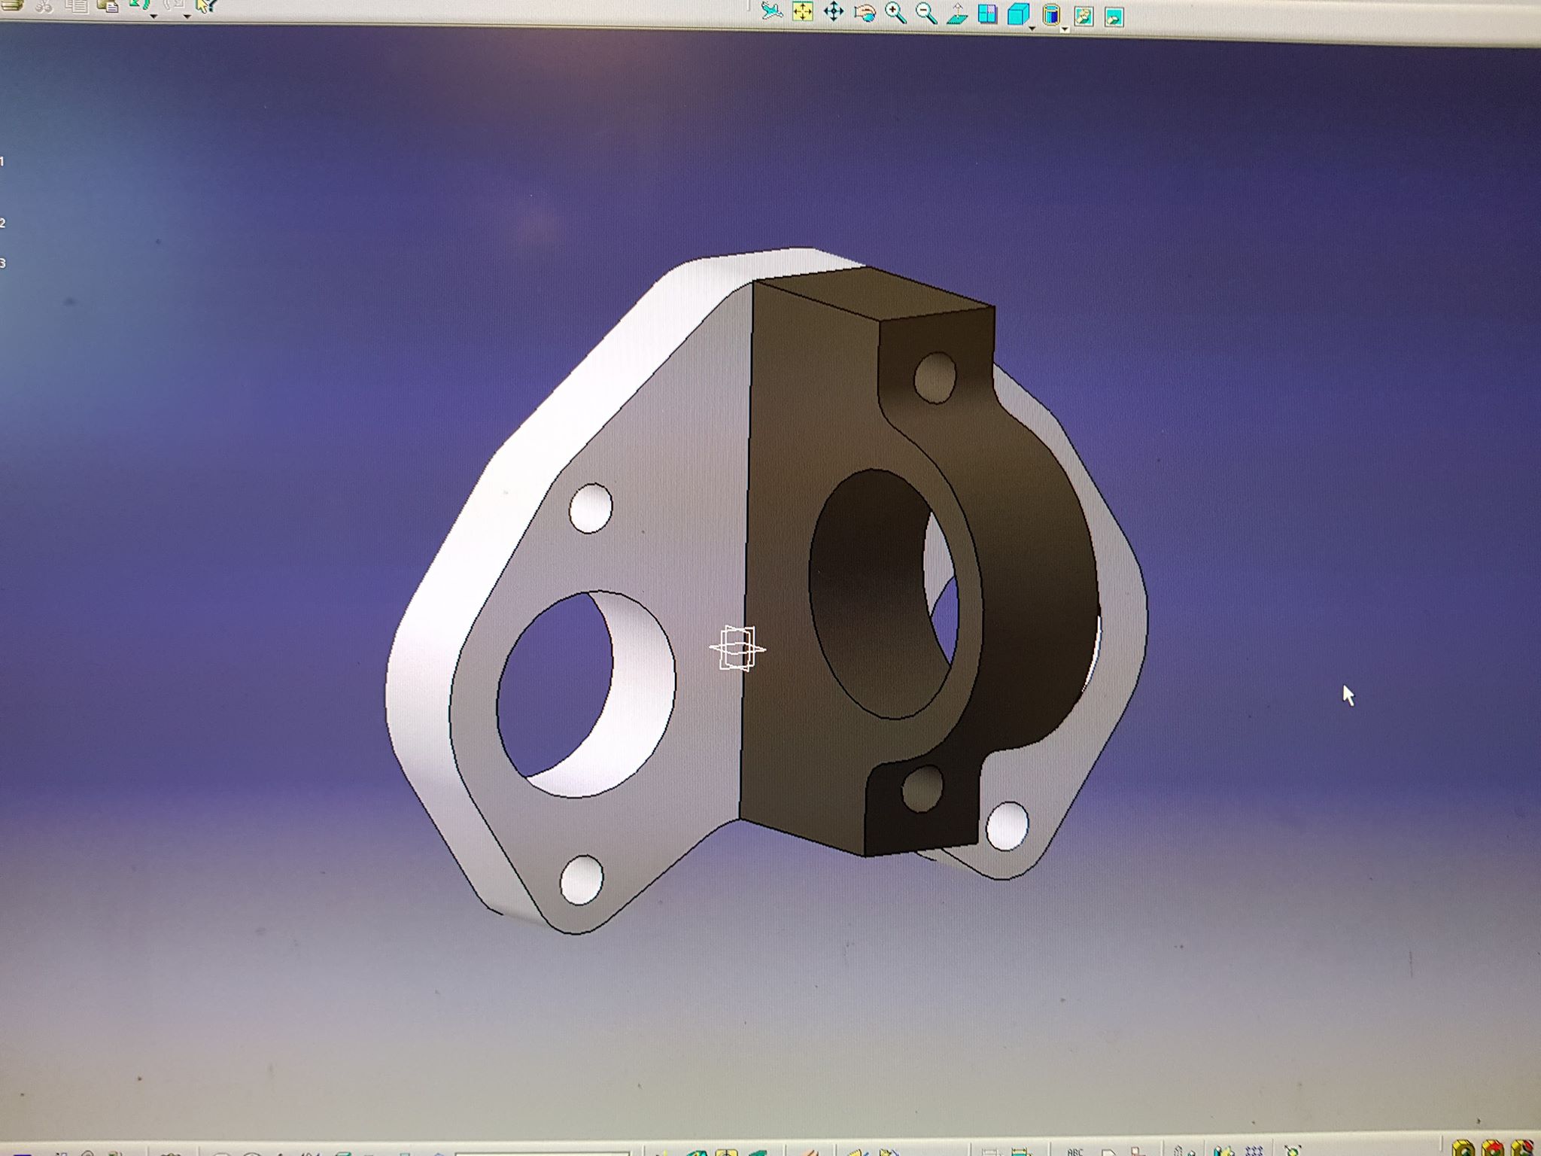Open the quick view cube dropdown arrow
The height and width of the screenshot is (1156, 1541).
click(1032, 28)
